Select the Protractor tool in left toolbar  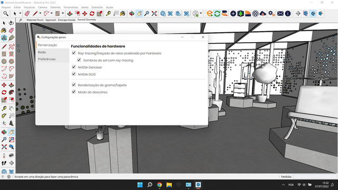[4, 116]
